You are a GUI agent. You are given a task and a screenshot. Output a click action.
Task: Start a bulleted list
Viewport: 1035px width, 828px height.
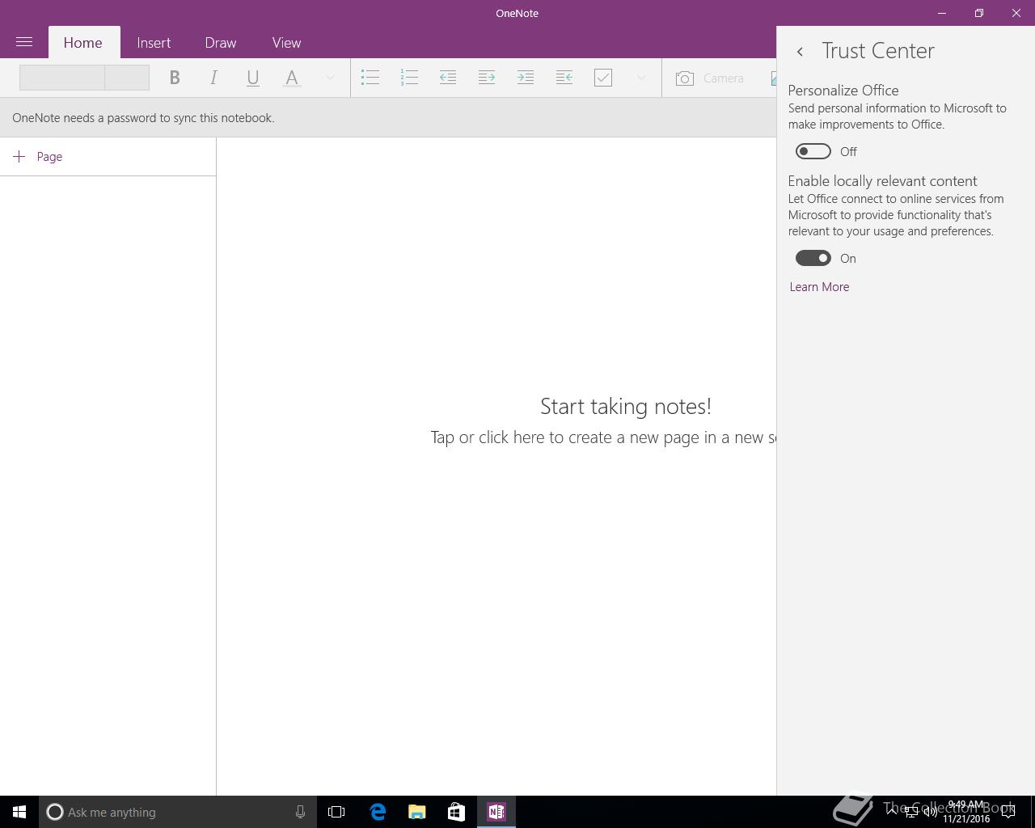[370, 78]
